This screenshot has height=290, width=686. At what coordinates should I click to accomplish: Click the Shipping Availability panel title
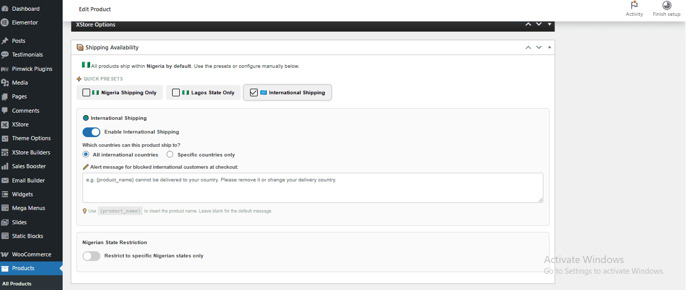(x=112, y=47)
